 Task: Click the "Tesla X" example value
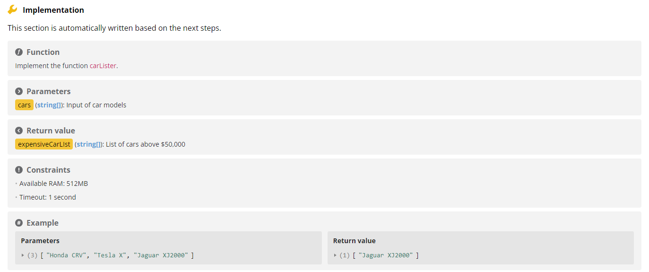point(111,255)
